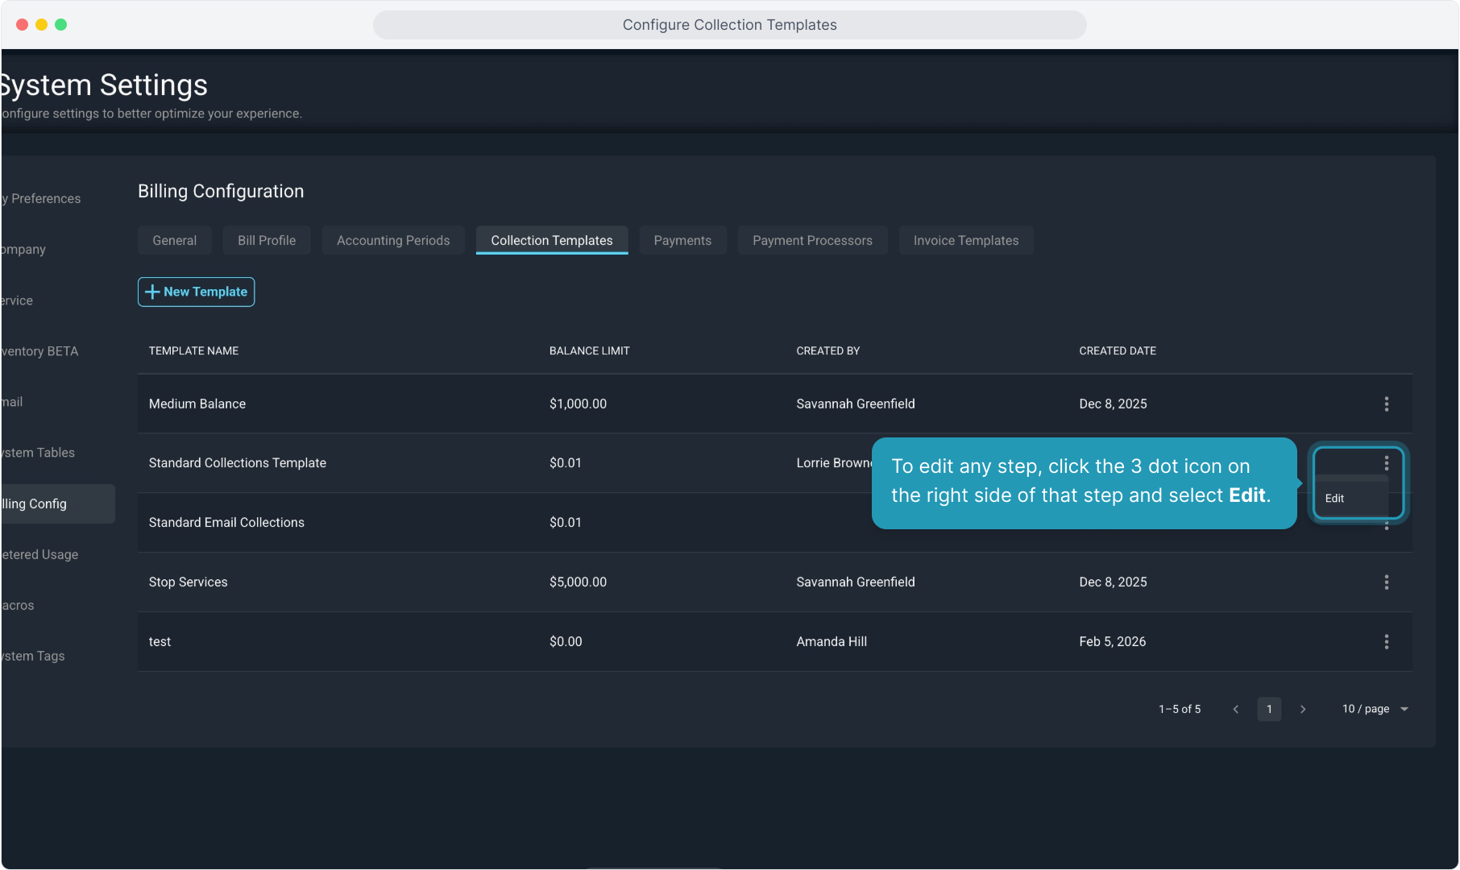Select Edit from the context menu
The image size is (1460, 870).
[1335, 499]
